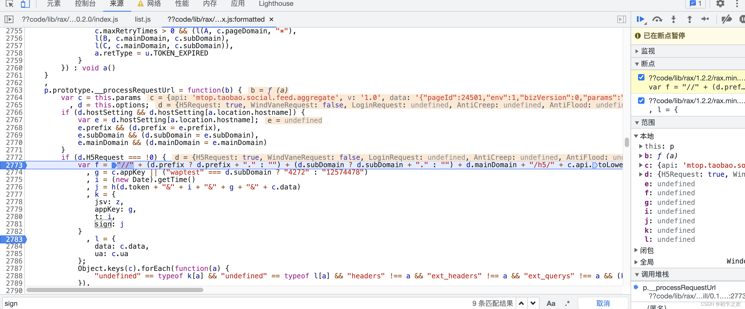Image resolution: width=745 pixels, height=309 pixels.
Task: Expand the 闭包 closure scope
Action: (646, 250)
